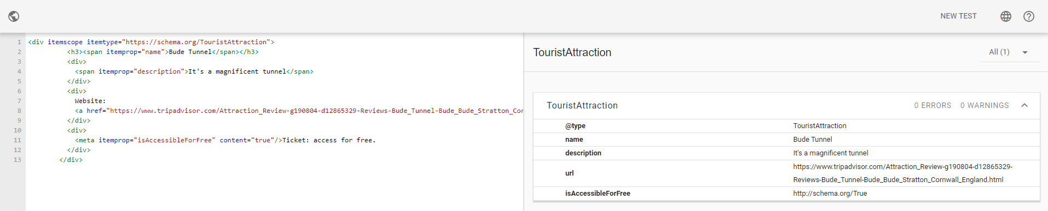Click the TouristAttraction panel heading

pos(572,52)
